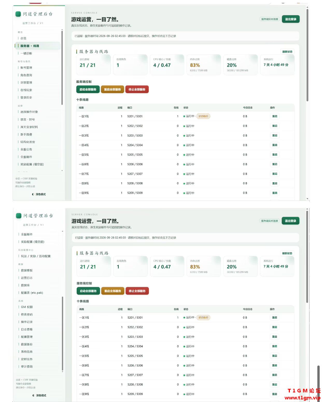The image size is (322, 402).
Task: Open 定时任务 in the sidebar
Action: point(27,359)
